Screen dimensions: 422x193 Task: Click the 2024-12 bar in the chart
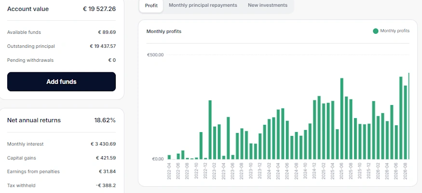[314, 129]
